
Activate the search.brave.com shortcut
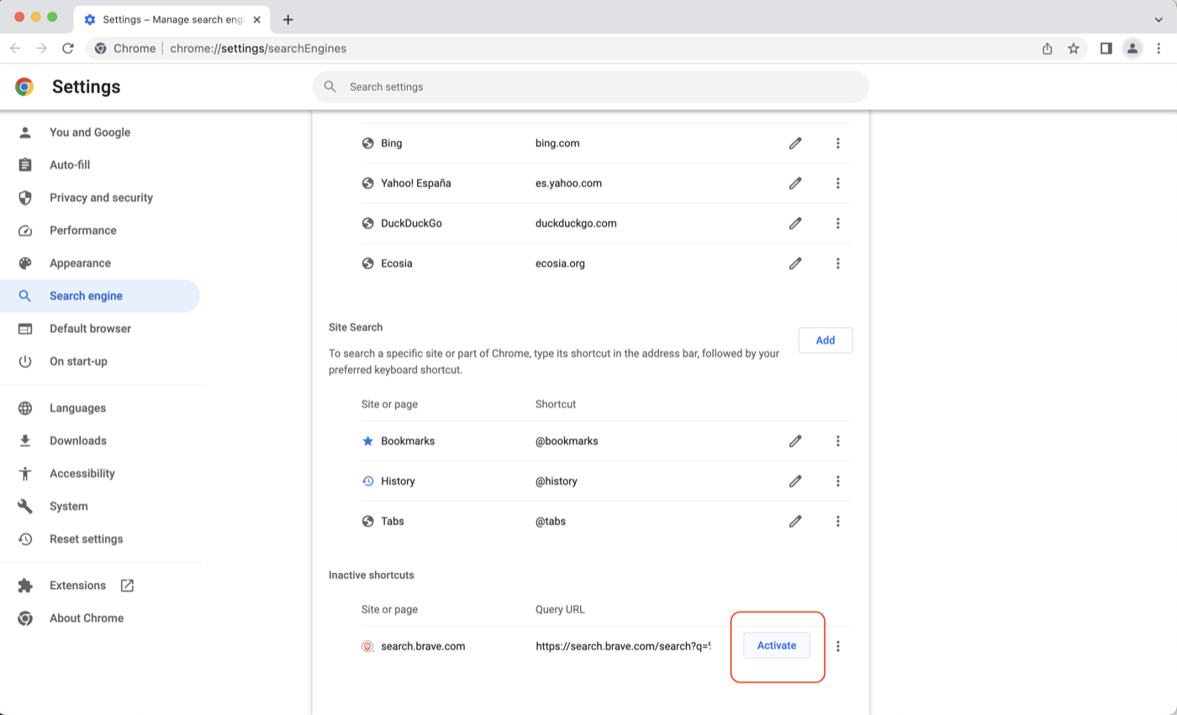[x=776, y=645]
